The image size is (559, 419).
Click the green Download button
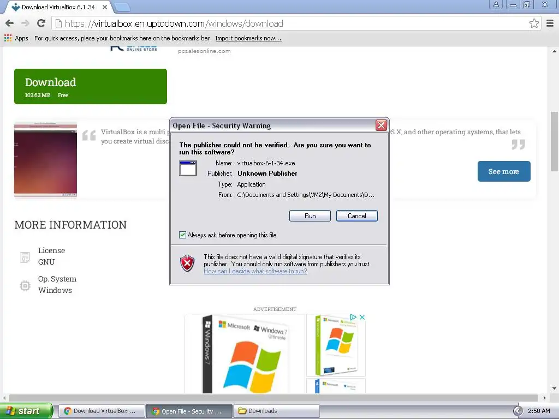[x=91, y=87]
